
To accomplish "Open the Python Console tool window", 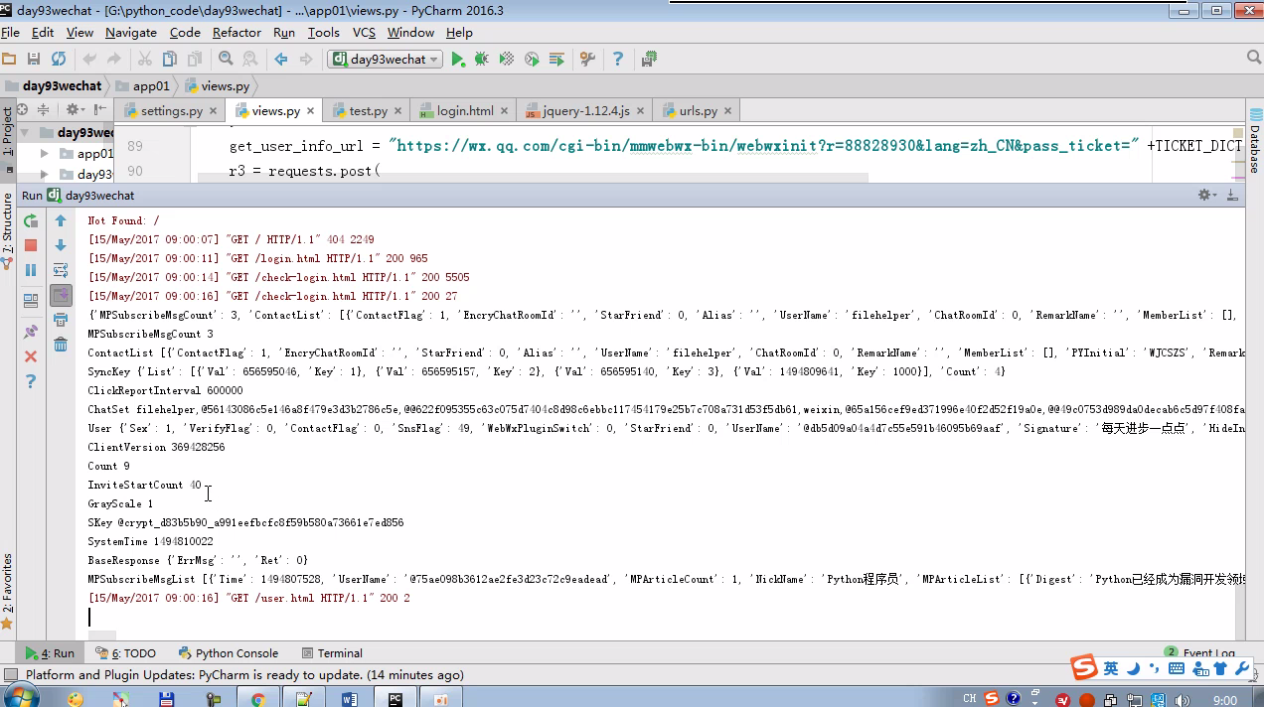I will (x=229, y=653).
